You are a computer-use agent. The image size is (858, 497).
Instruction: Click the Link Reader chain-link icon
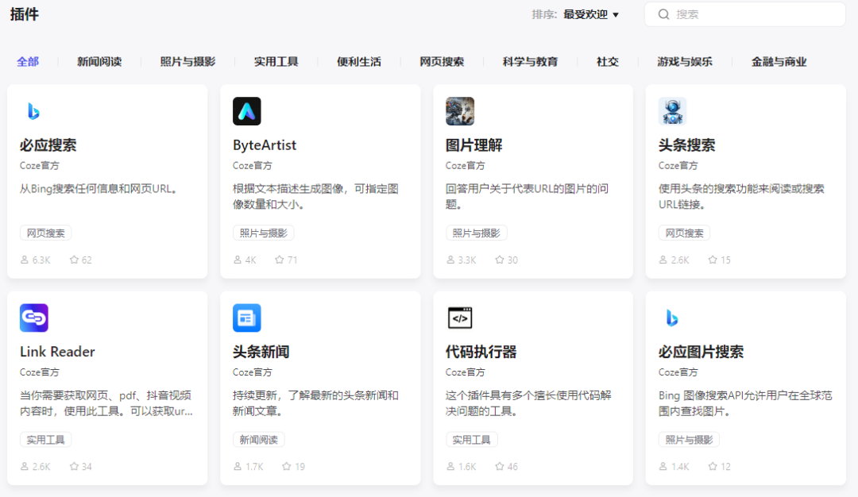click(33, 318)
